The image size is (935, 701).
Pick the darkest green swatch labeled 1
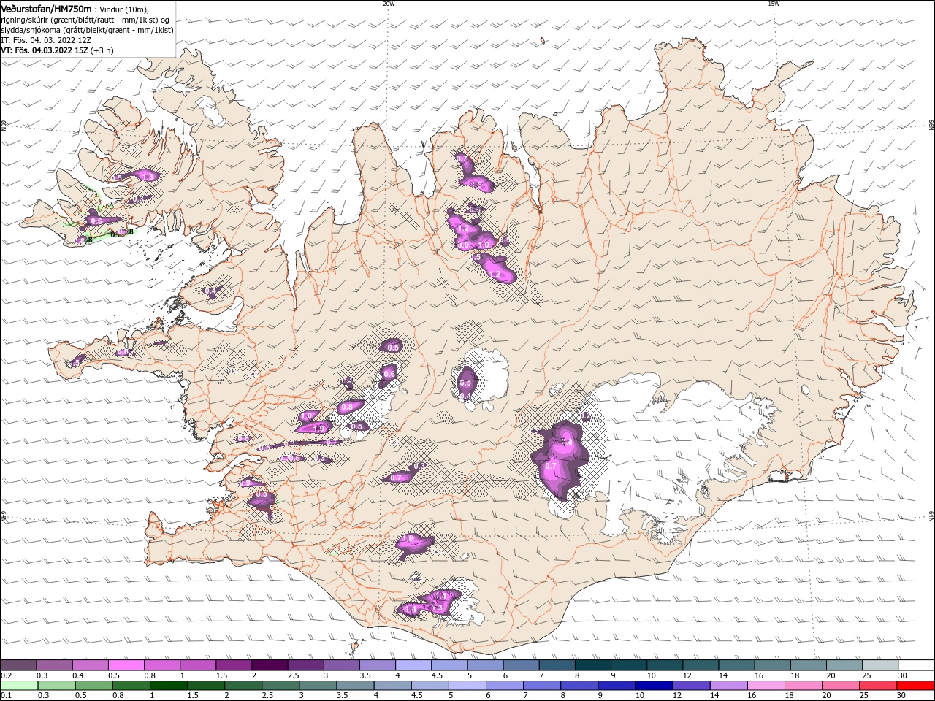click(x=167, y=686)
